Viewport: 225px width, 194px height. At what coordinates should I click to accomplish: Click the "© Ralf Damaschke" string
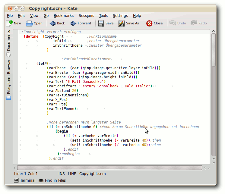coord(85,82)
